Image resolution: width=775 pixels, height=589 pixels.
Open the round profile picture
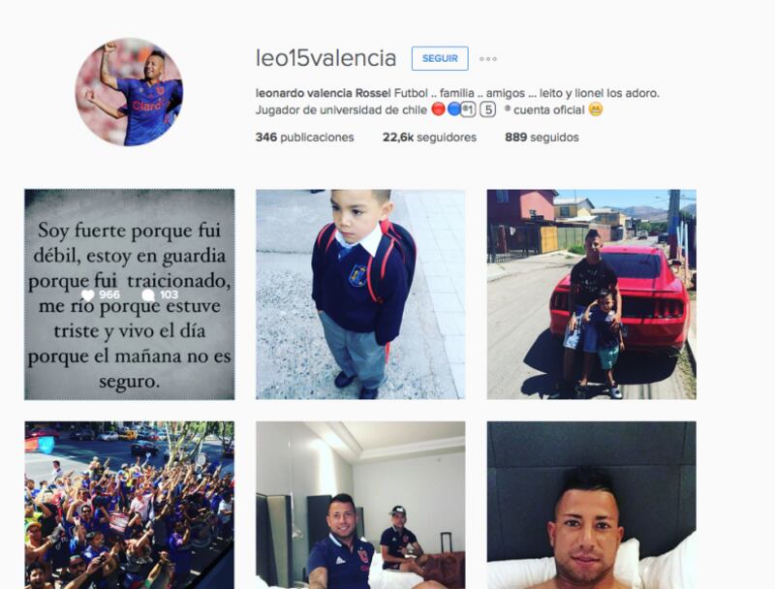(x=129, y=92)
